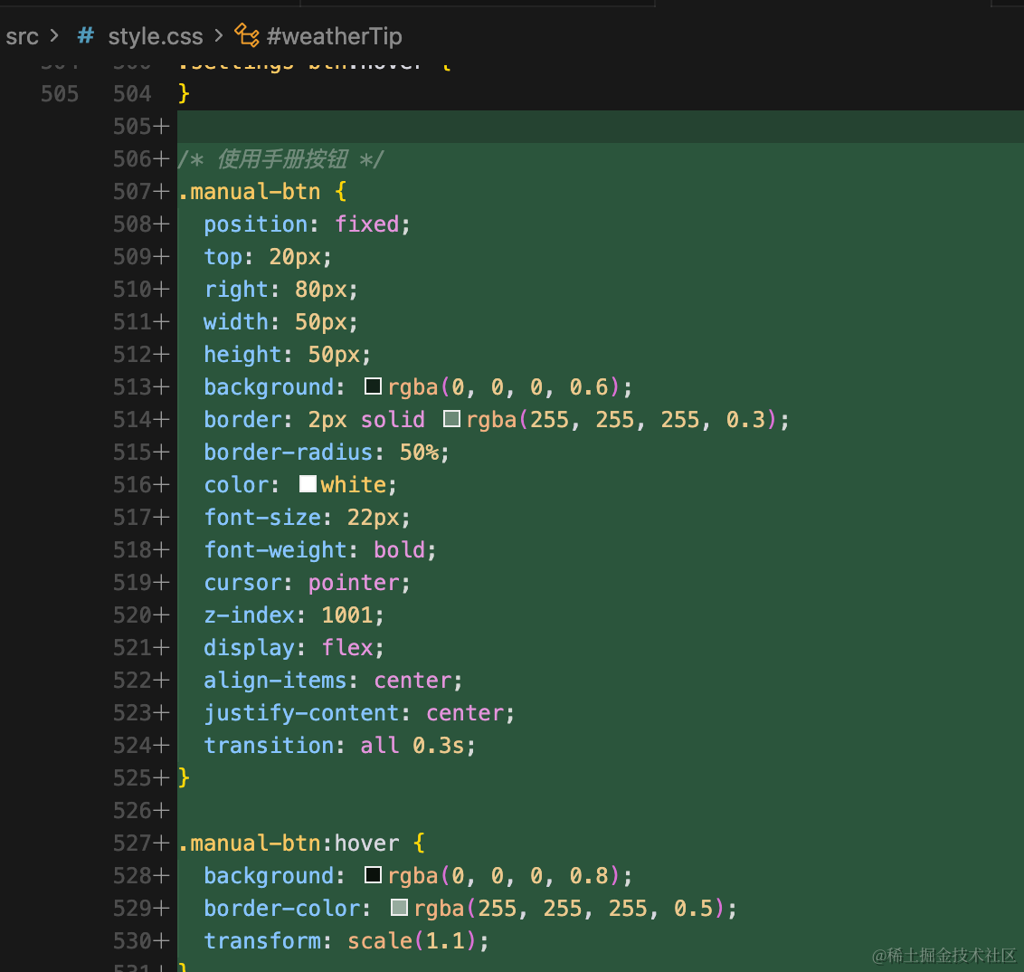The width and height of the screenshot is (1024, 972).
Task: Click the .manual-btn selector text
Action: pos(250,191)
